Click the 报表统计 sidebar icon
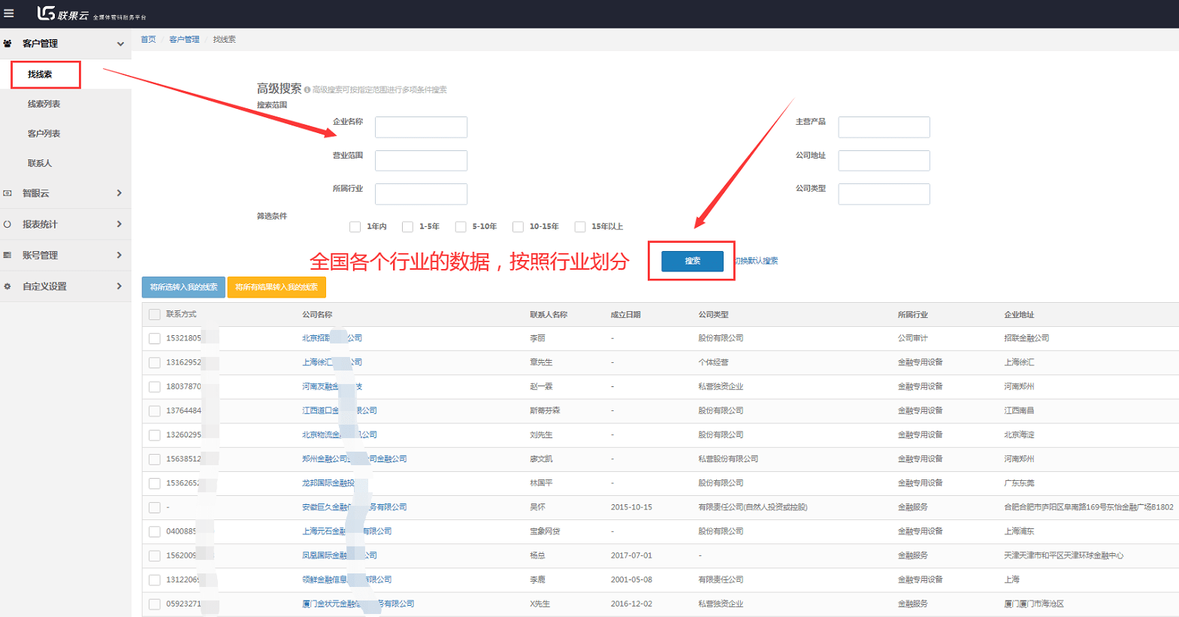Viewport: 1179px width, 617px height. [8, 224]
